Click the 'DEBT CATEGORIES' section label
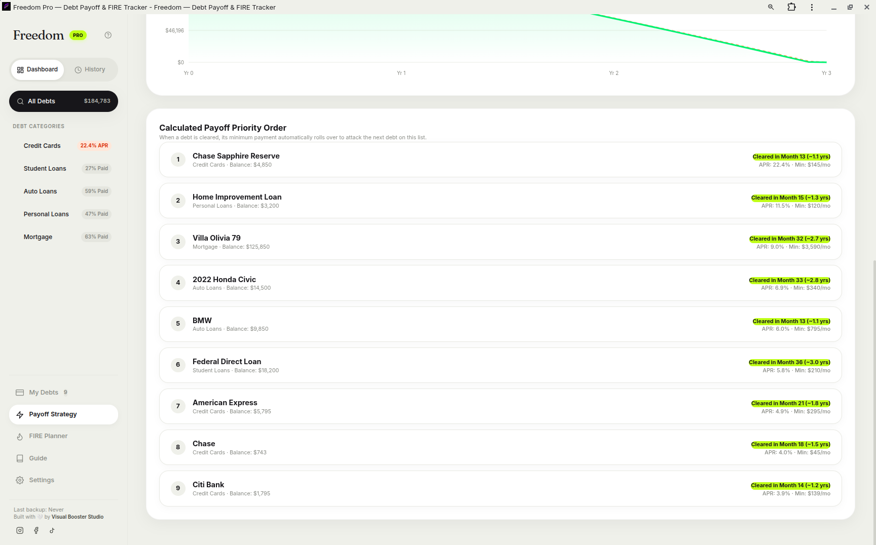The width and height of the screenshot is (876, 545). point(39,127)
